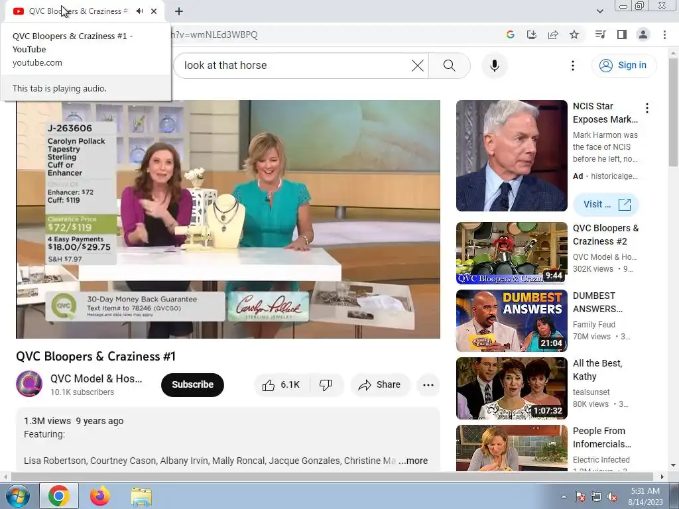Click the horizontal scrollbar right arrow
Viewport: 679px width, 509px height.
coord(662,477)
